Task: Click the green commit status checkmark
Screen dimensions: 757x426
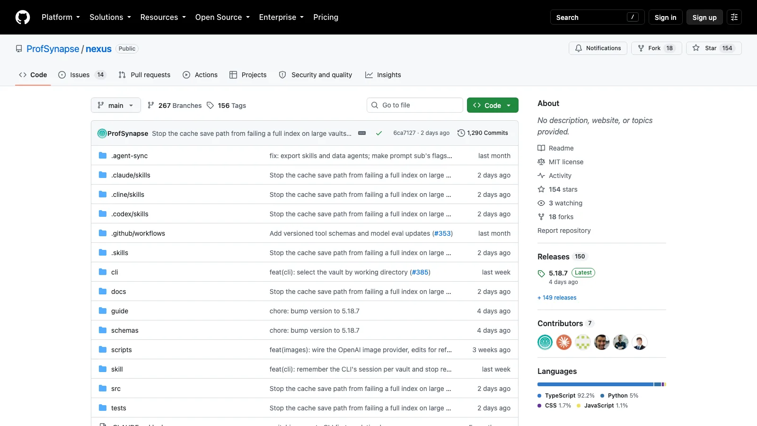Action: 379,133
